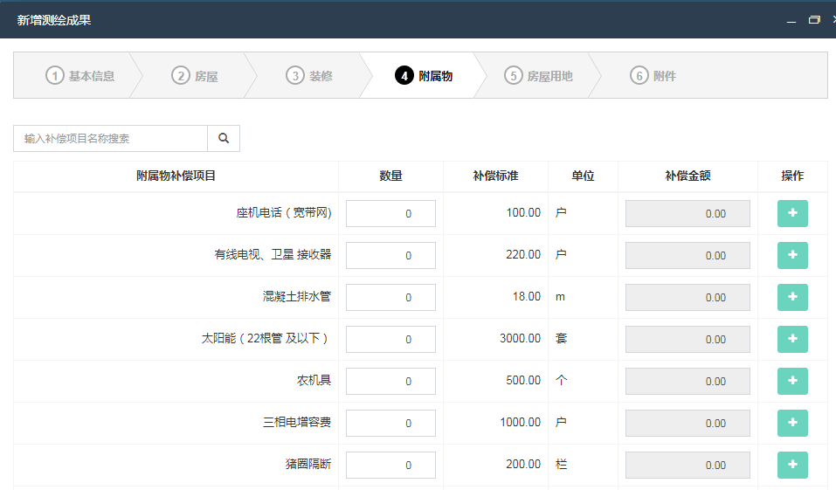This screenshot has width=836, height=490.
Task: Select the 有线电视、卫星接收器 item name
Action: [273, 255]
